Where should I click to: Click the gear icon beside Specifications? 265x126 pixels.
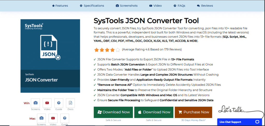click(81, 6)
